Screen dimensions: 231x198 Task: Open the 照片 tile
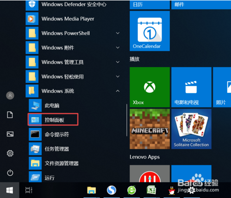(222, 87)
